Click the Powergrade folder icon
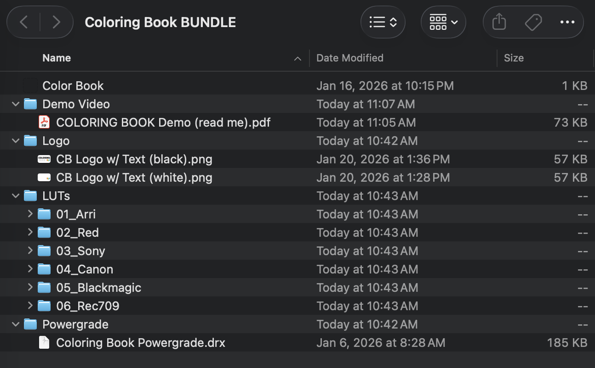This screenshot has height=368, width=595. [30, 324]
